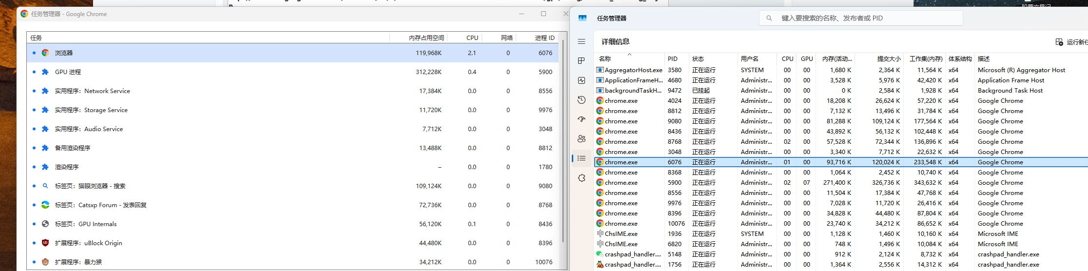Click the crashpad_handler icon for PID 1756
Viewport: 1088px width, 271px height.
tap(600, 264)
